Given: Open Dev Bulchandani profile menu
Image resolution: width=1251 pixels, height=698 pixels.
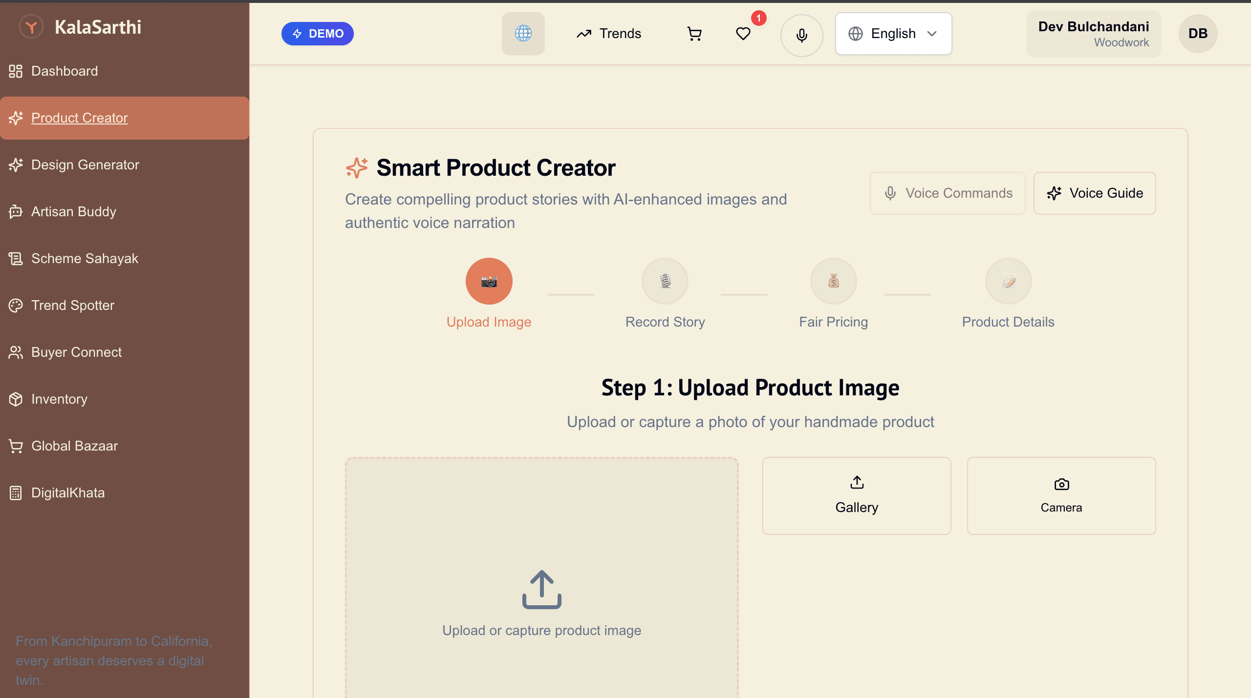Looking at the screenshot, I should pos(1094,34).
